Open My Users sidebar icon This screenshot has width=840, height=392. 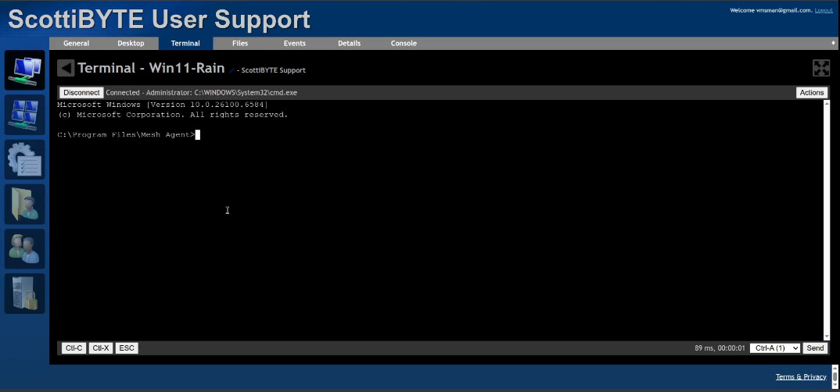(24, 249)
